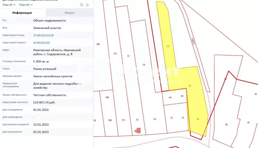258x148 pixels.
Task: Select Объект недвижимости type value
Action: [49, 21]
